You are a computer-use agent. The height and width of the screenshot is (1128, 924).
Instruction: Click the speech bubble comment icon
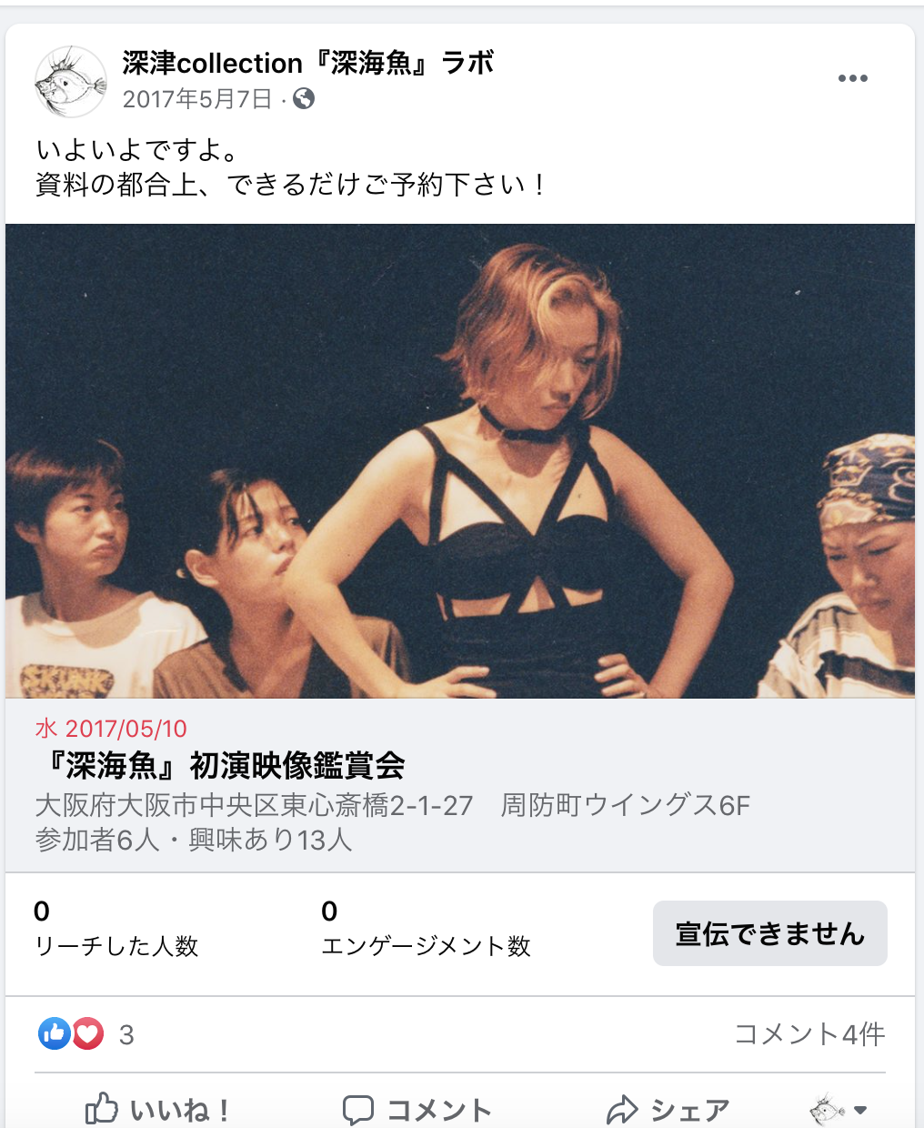(x=357, y=1110)
